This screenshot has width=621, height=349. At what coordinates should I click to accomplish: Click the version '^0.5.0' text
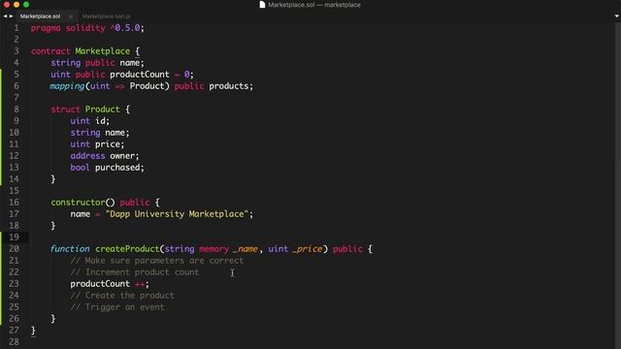pyautogui.click(x=125, y=28)
